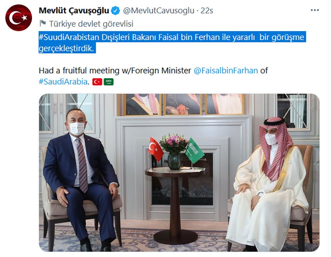Open Mevlüt Çavuşoğlu display name link

click(x=74, y=11)
